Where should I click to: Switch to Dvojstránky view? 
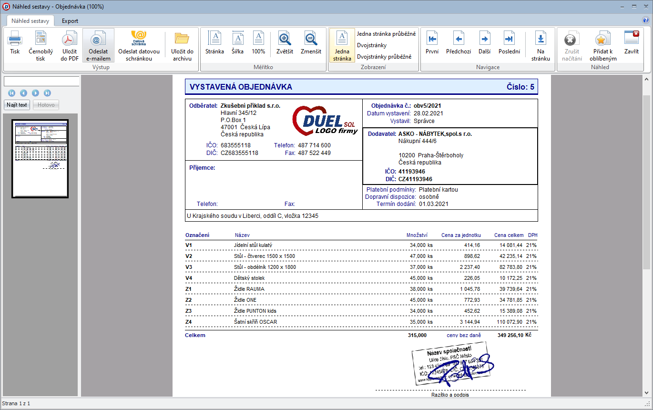point(372,45)
